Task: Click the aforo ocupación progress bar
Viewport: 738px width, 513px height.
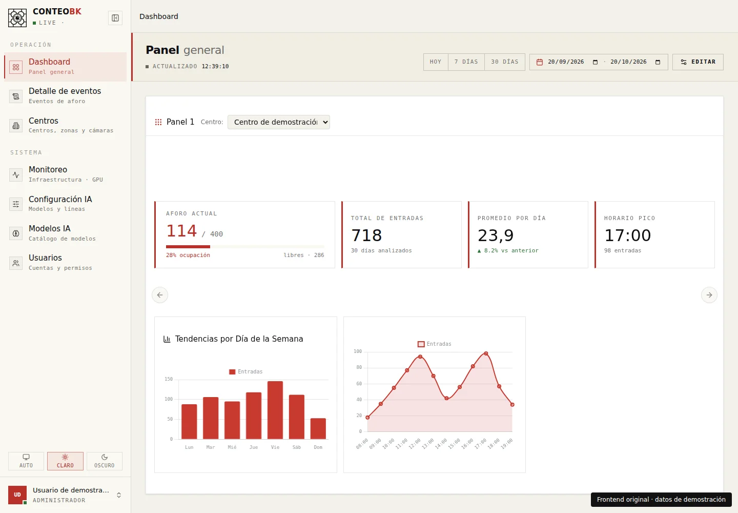Action: point(245,247)
